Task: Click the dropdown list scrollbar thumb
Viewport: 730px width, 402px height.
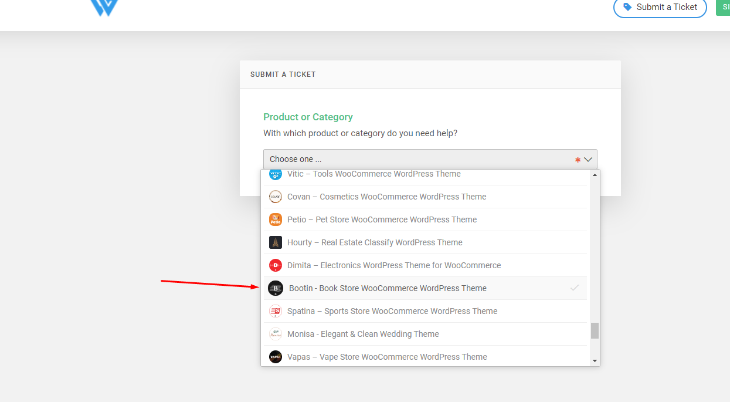Action: coord(595,330)
